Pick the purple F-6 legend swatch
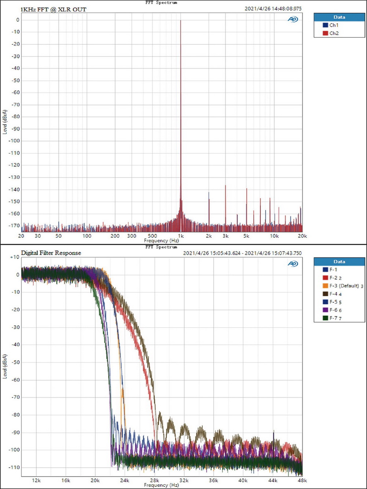Screen dimensions: 367x489 325,310
